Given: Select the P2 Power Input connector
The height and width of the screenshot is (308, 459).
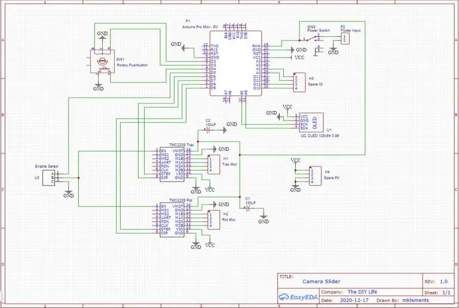Looking at the screenshot, I should coord(345,38).
